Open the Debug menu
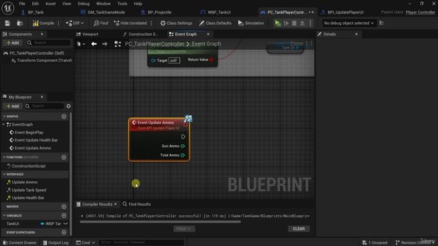The height and width of the screenshot is (246, 438). [x=83, y=3]
